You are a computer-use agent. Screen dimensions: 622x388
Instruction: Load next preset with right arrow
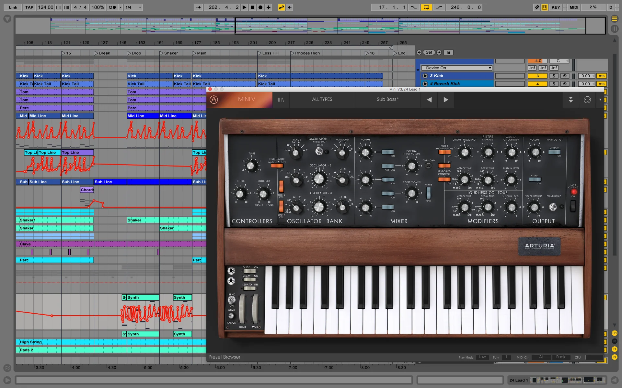tap(446, 100)
